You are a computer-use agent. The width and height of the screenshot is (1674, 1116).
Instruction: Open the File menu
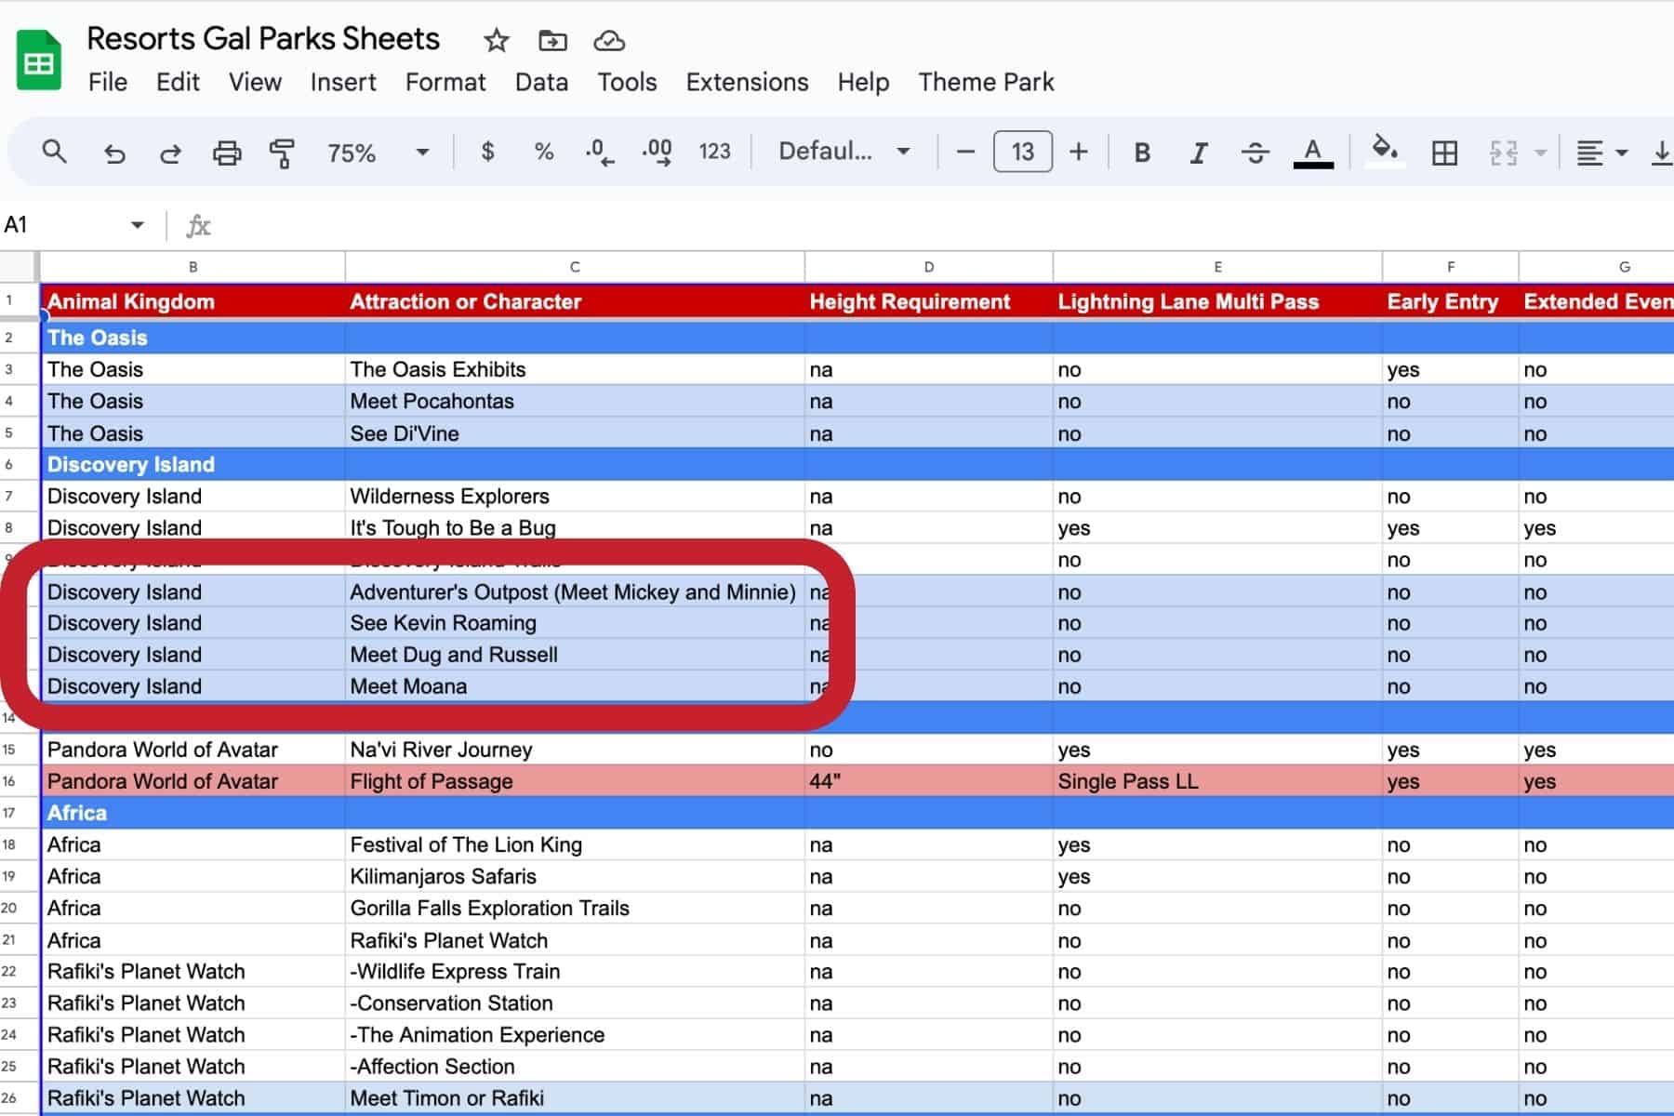[x=108, y=82]
